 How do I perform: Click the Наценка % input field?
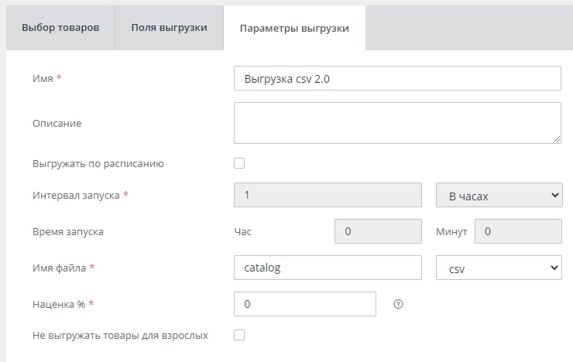pyautogui.click(x=304, y=304)
